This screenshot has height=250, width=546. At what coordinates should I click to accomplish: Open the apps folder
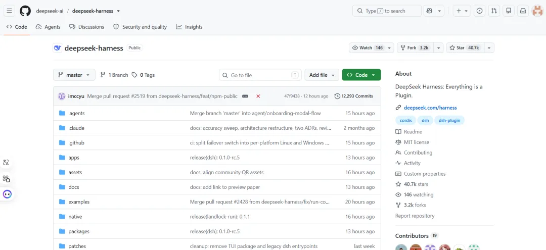click(x=74, y=158)
